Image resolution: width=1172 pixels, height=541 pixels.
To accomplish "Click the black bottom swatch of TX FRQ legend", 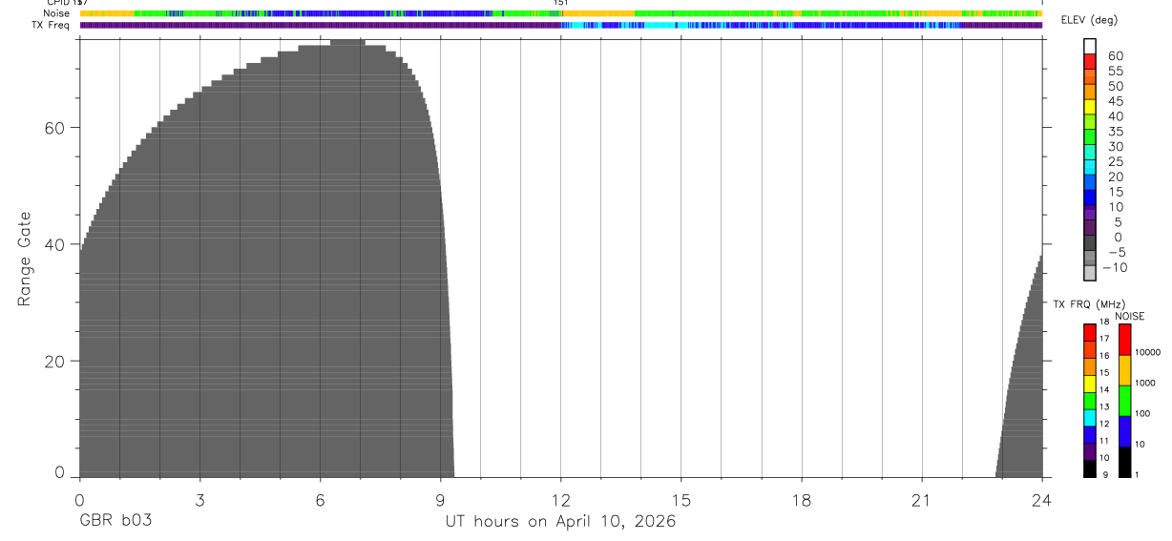I will [x=1090, y=468].
